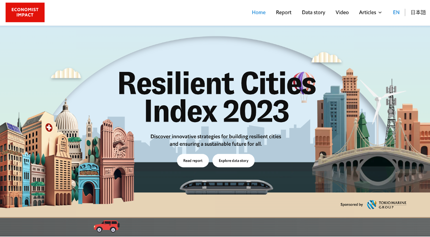This screenshot has width=430, height=237.
Task: Click the 'Sponsored by' label
Action: click(x=352, y=205)
